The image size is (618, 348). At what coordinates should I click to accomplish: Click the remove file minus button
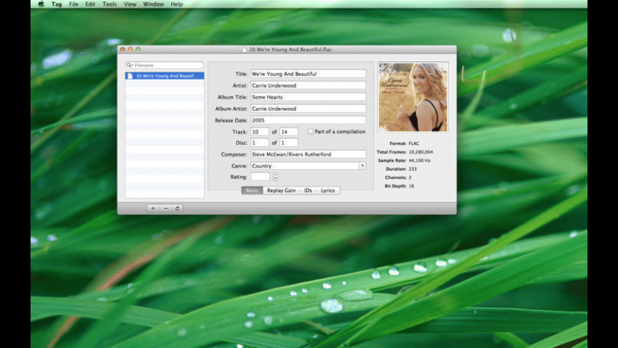click(166, 208)
